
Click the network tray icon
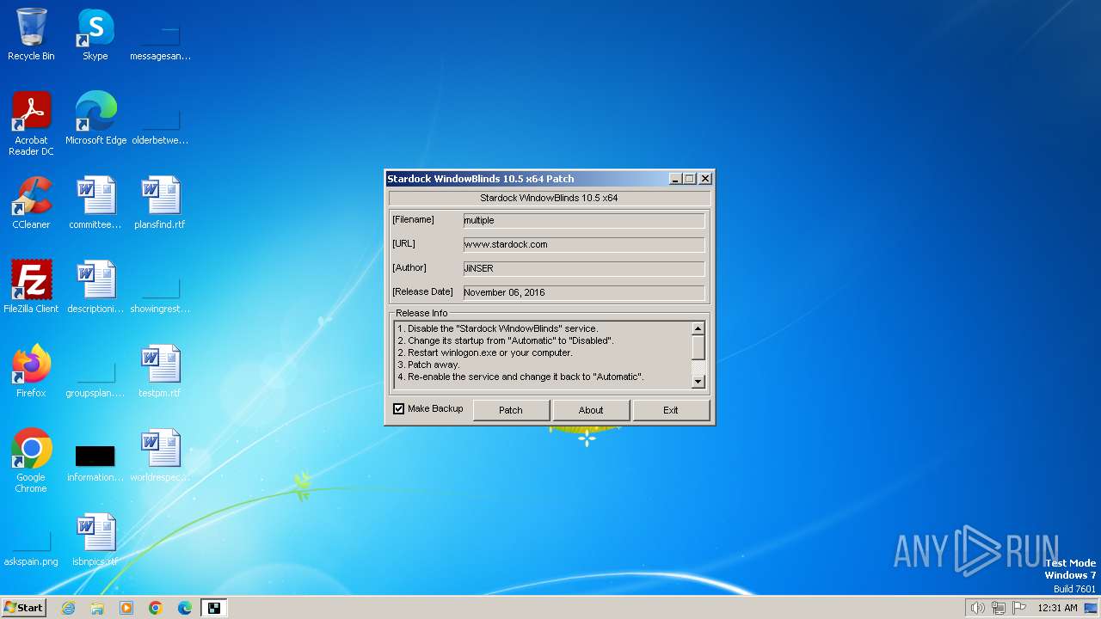click(999, 608)
